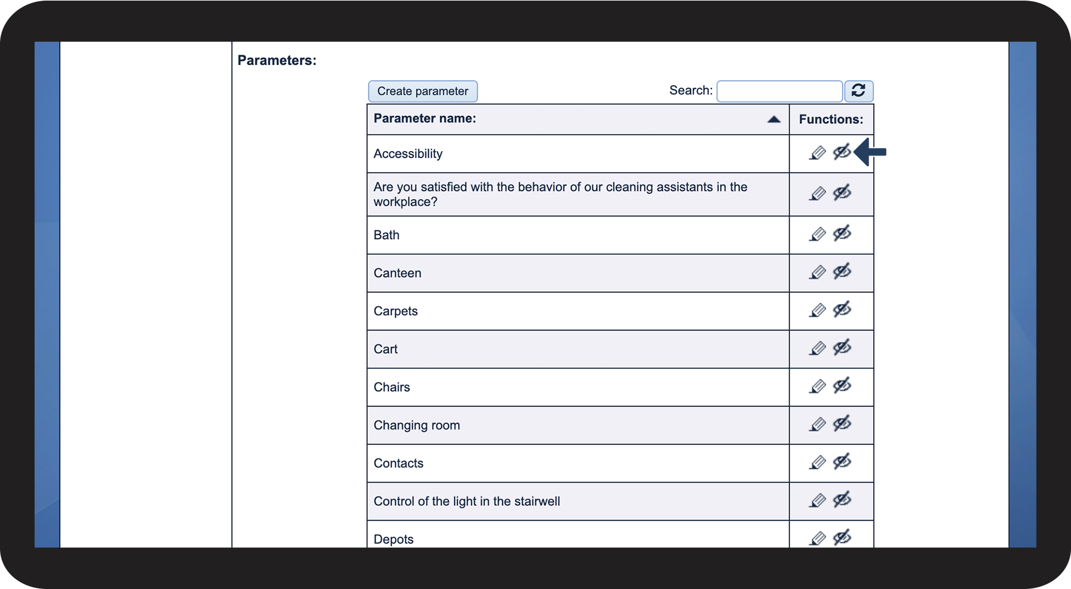This screenshot has height=589, width=1071.
Task: Click the Functions column header
Action: [x=830, y=119]
